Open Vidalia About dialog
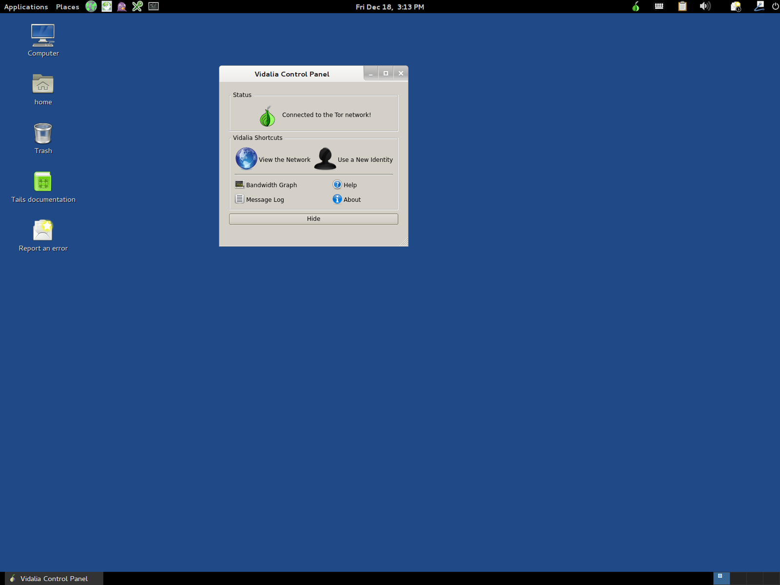 coord(347,199)
